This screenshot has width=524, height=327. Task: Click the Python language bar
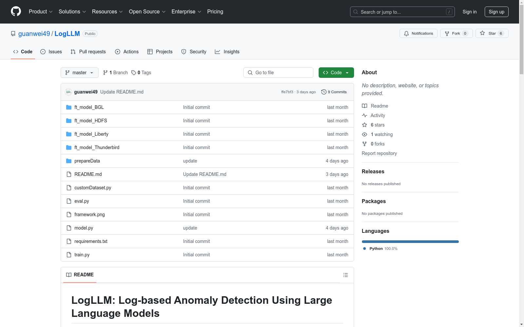[410, 242]
